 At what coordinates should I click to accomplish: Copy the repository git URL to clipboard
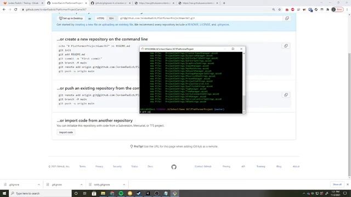point(287,18)
